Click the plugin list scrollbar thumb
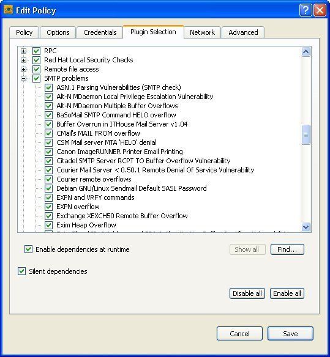The height and width of the screenshot is (357, 330). [x=306, y=134]
